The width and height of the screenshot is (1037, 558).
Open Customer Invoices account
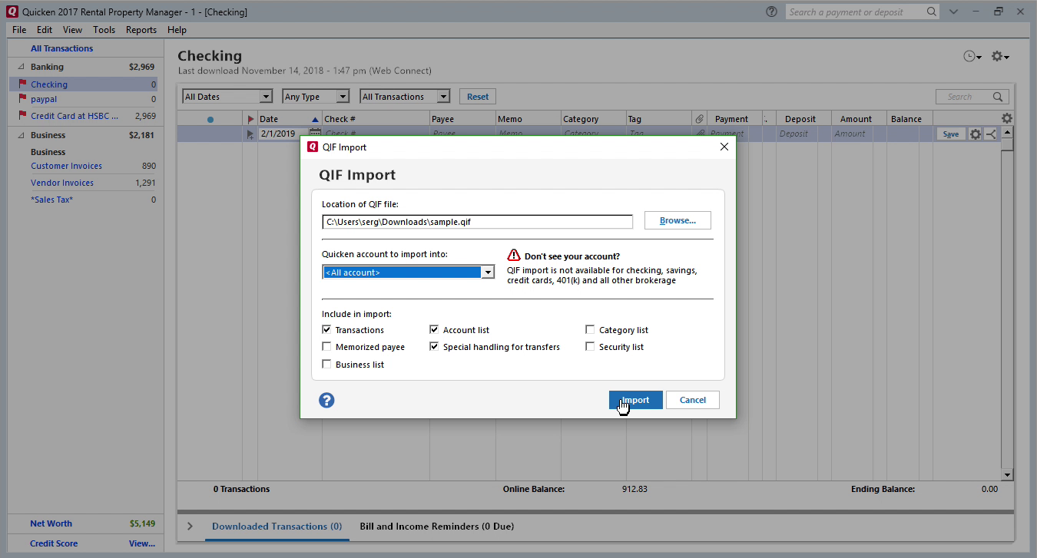coord(66,166)
